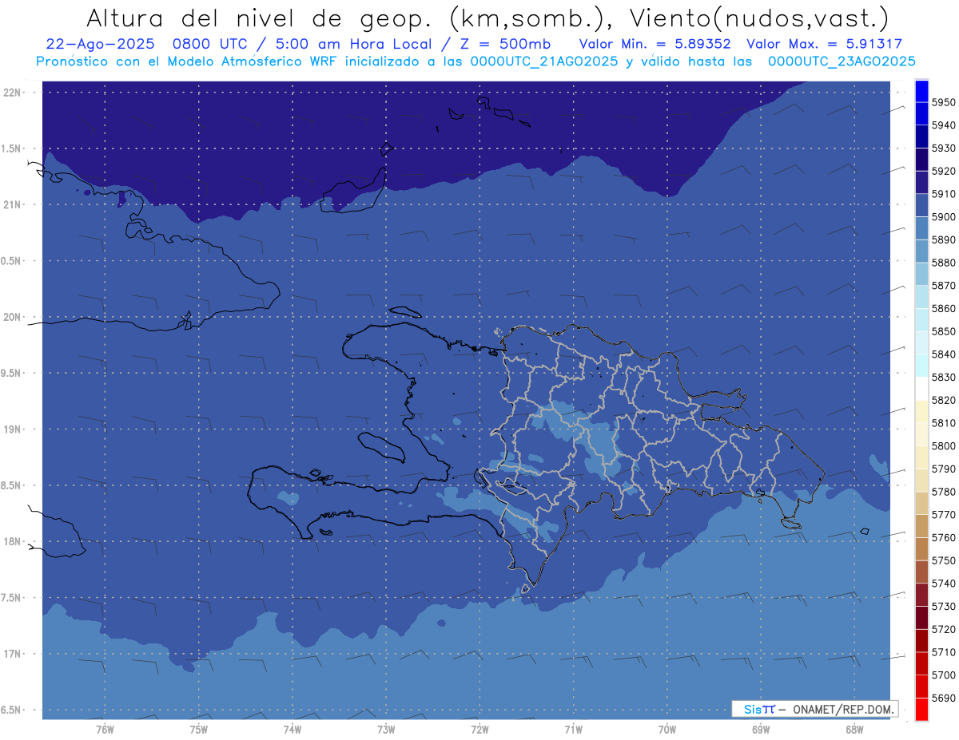Click the '22N' latitude label
Image resolution: width=959 pixels, height=740 pixels.
point(13,93)
